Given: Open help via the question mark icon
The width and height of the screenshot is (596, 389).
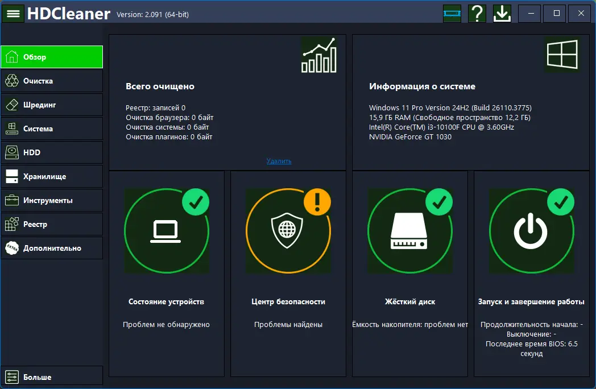Looking at the screenshot, I should [477, 14].
